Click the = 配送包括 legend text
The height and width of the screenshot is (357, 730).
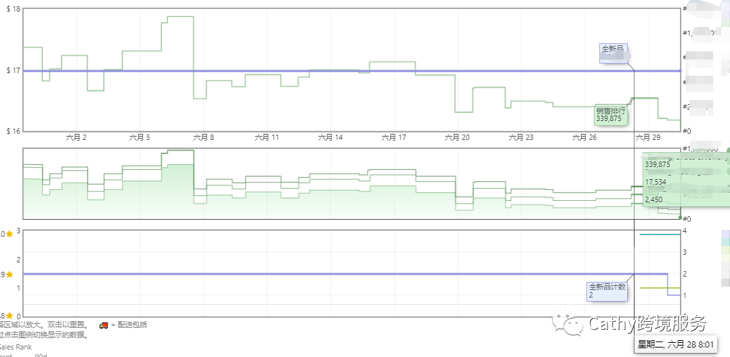129,325
